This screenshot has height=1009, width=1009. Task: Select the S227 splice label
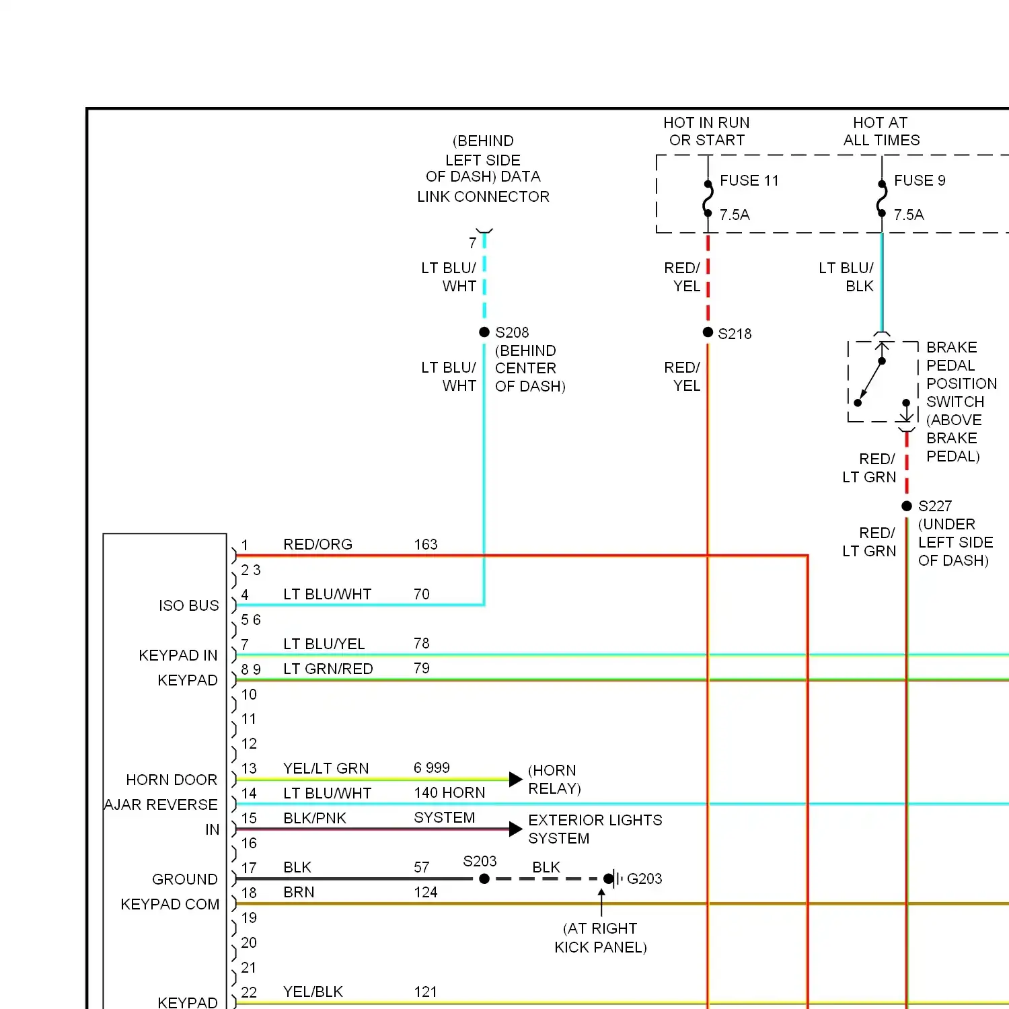click(x=935, y=506)
